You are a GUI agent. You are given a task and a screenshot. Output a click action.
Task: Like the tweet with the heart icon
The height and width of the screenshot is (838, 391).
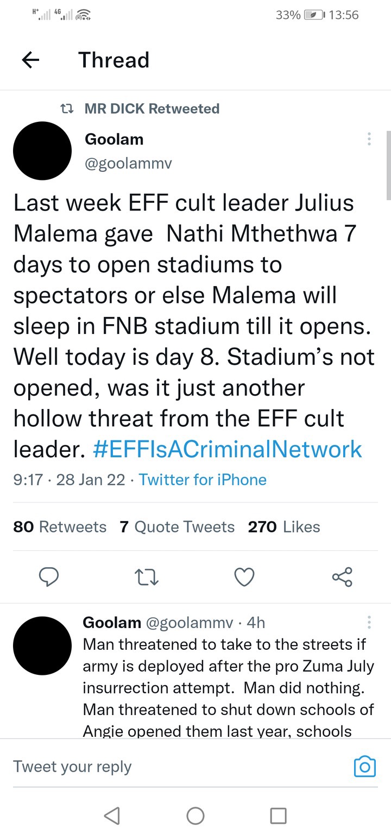coord(244,577)
